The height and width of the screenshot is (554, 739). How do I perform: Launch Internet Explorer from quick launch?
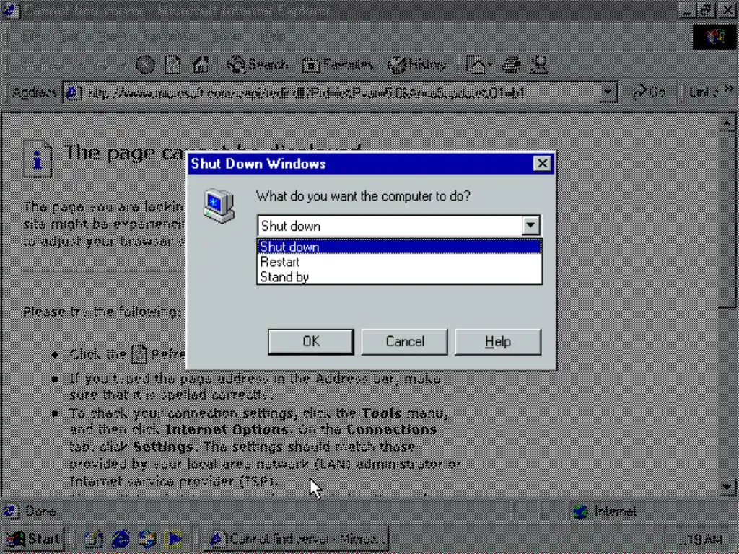pos(121,539)
